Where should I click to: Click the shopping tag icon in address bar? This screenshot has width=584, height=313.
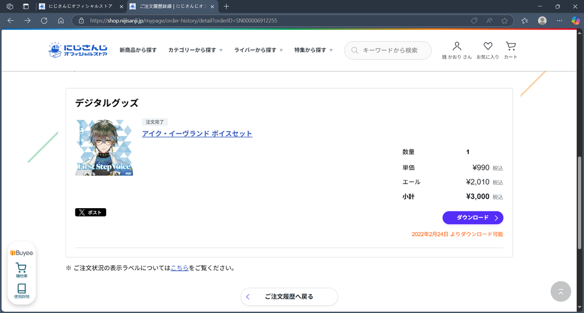[x=474, y=21]
